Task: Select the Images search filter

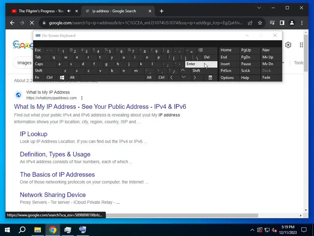Action: tap(24, 63)
